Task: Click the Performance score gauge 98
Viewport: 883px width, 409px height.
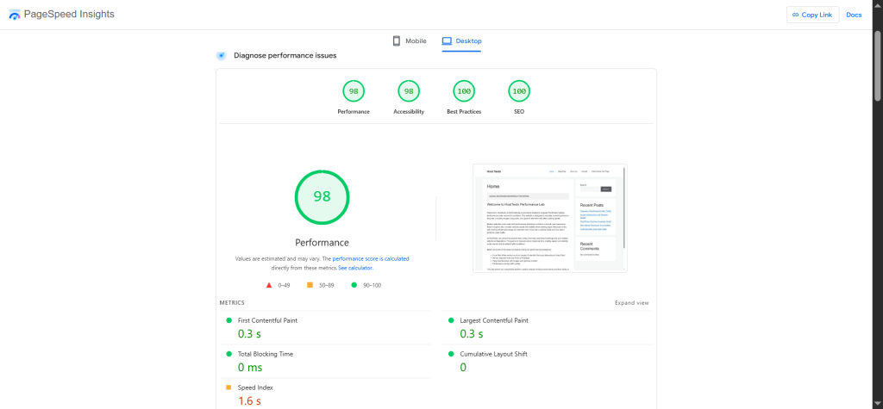Action: click(x=353, y=91)
